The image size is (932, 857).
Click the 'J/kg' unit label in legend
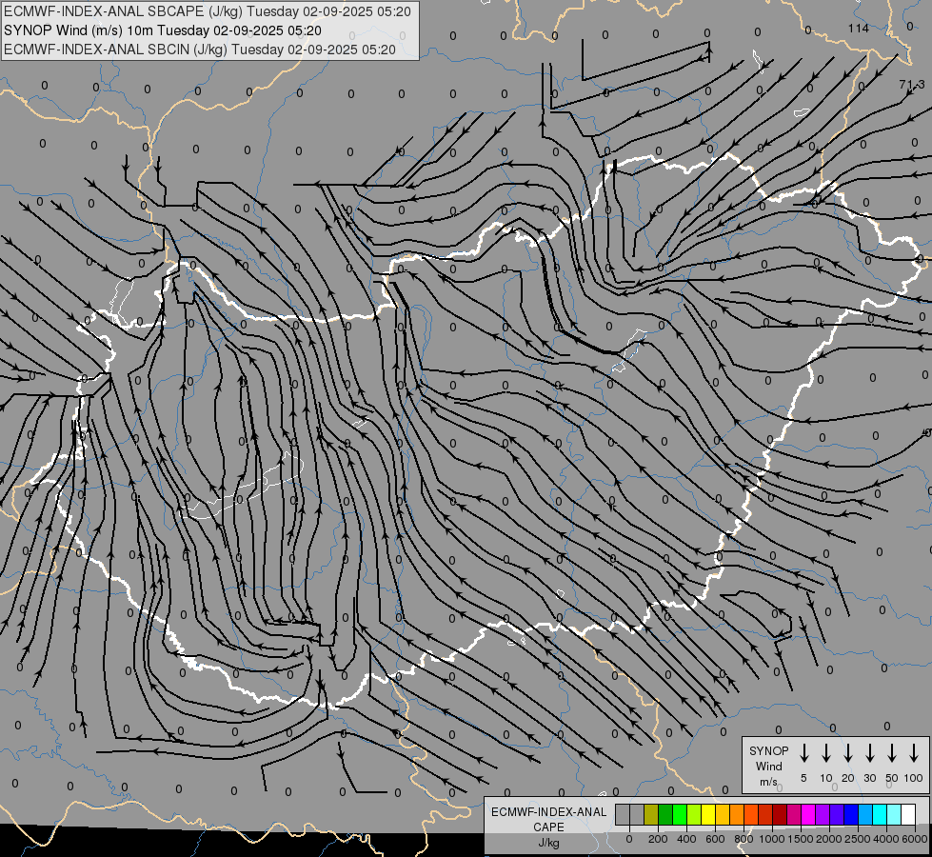pos(548,843)
